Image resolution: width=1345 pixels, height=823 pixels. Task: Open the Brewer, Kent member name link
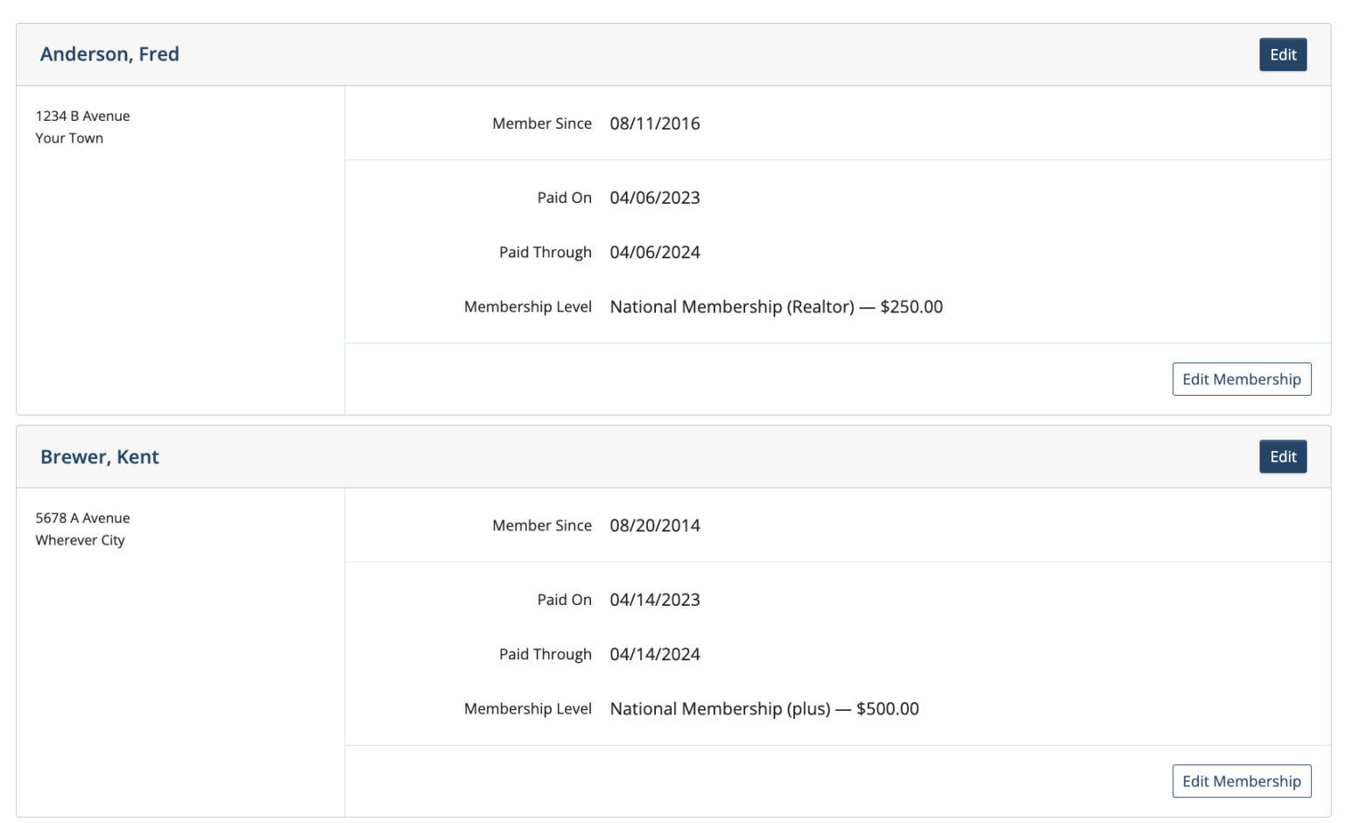click(x=100, y=457)
